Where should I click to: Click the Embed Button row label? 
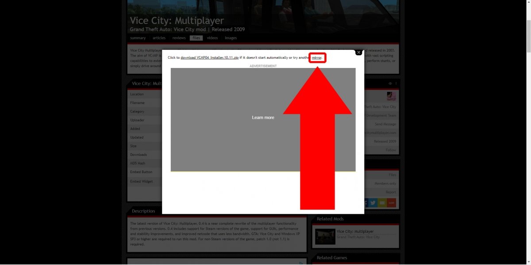point(141,172)
